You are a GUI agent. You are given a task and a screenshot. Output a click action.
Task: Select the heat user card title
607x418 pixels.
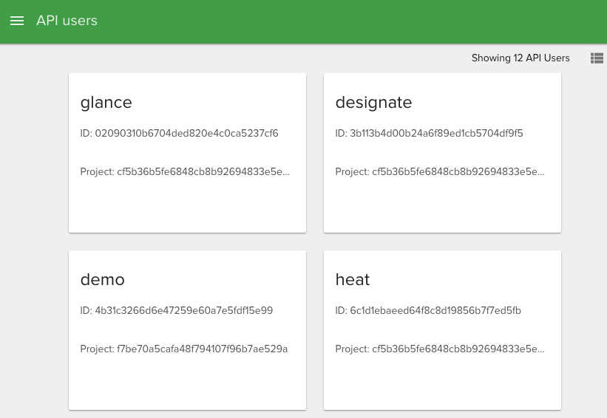[x=352, y=280]
